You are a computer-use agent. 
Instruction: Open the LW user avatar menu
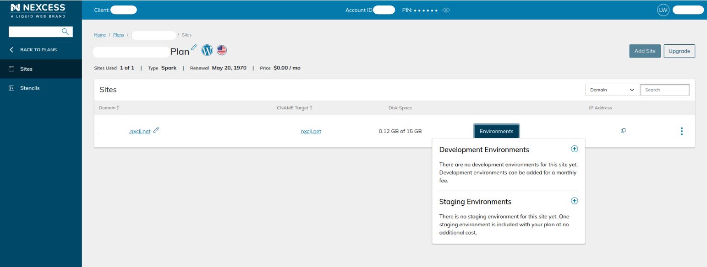click(x=663, y=10)
